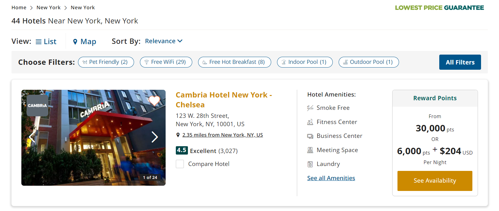Click the next photo arrow on hotel image
The height and width of the screenshot is (211, 499).
tap(154, 137)
